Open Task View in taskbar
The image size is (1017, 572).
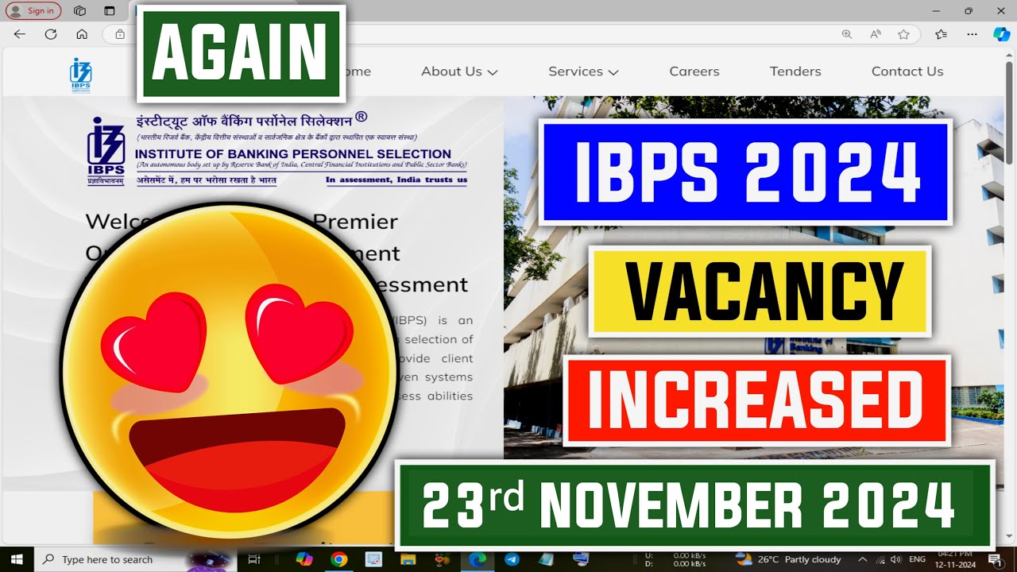point(254,559)
